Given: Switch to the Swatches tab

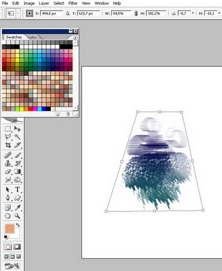Looking at the screenshot, I should (x=14, y=37).
